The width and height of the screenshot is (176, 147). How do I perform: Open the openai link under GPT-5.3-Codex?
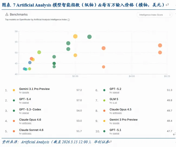point(25,113)
